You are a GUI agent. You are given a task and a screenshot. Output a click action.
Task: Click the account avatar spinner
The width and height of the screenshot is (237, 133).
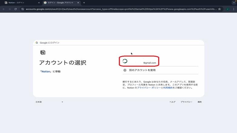(x=125, y=61)
